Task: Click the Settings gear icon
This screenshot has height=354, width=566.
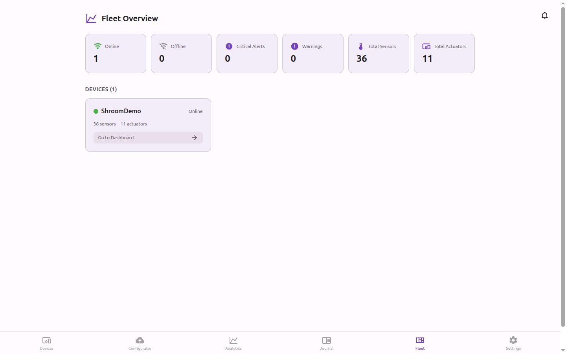Action: point(513,340)
